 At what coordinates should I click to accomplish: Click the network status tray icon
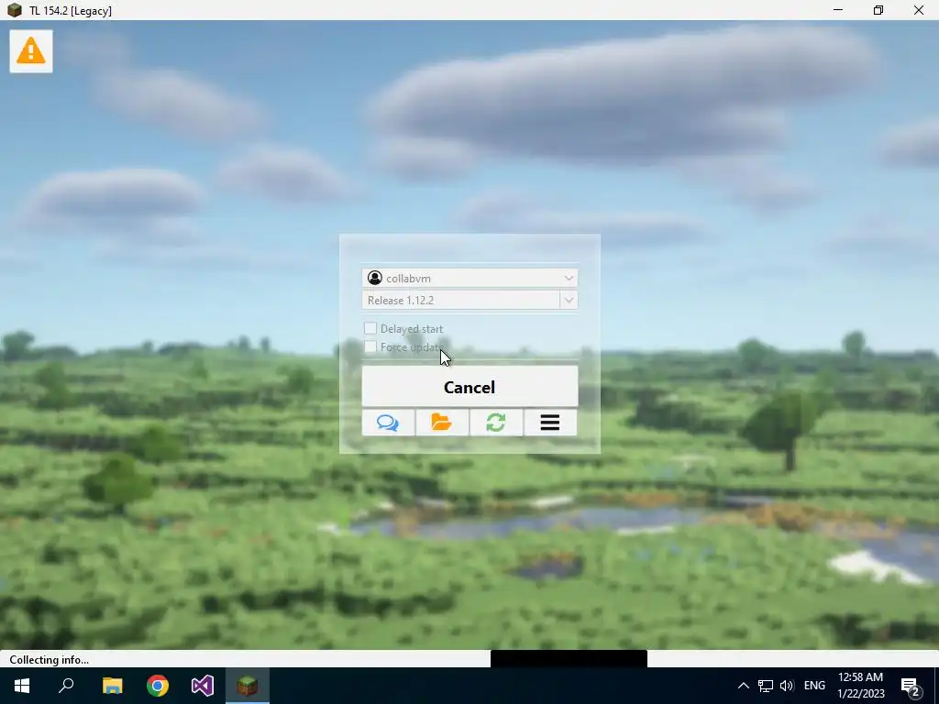[766, 686]
